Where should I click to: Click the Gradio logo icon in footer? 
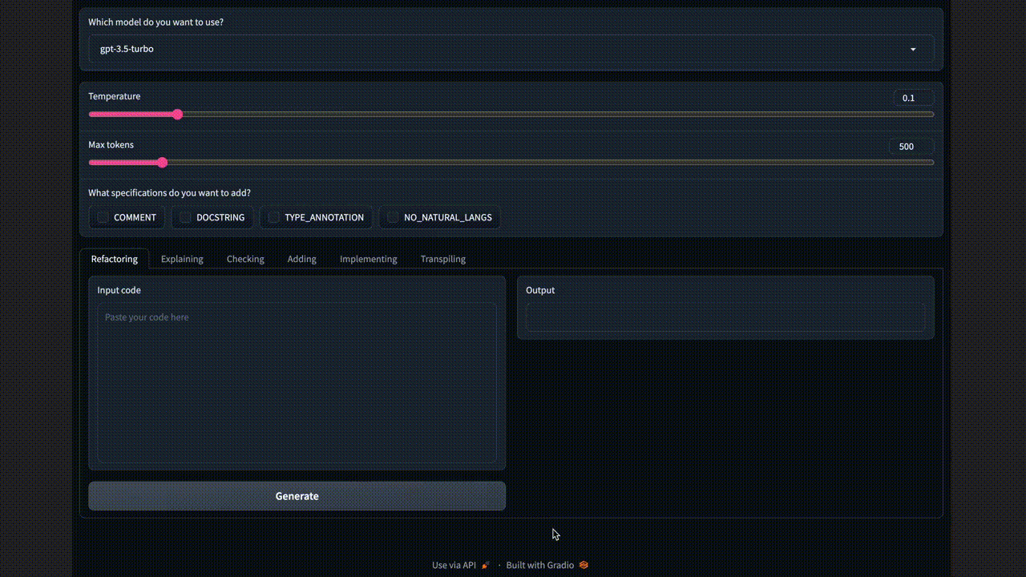(x=584, y=565)
